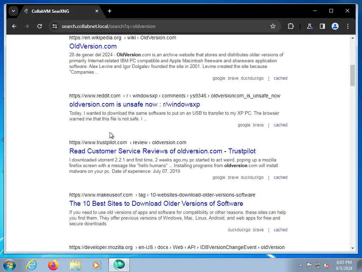This screenshot has height=272, width=362.
Task: Open cached link for reddit result
Action: [280, 125]
